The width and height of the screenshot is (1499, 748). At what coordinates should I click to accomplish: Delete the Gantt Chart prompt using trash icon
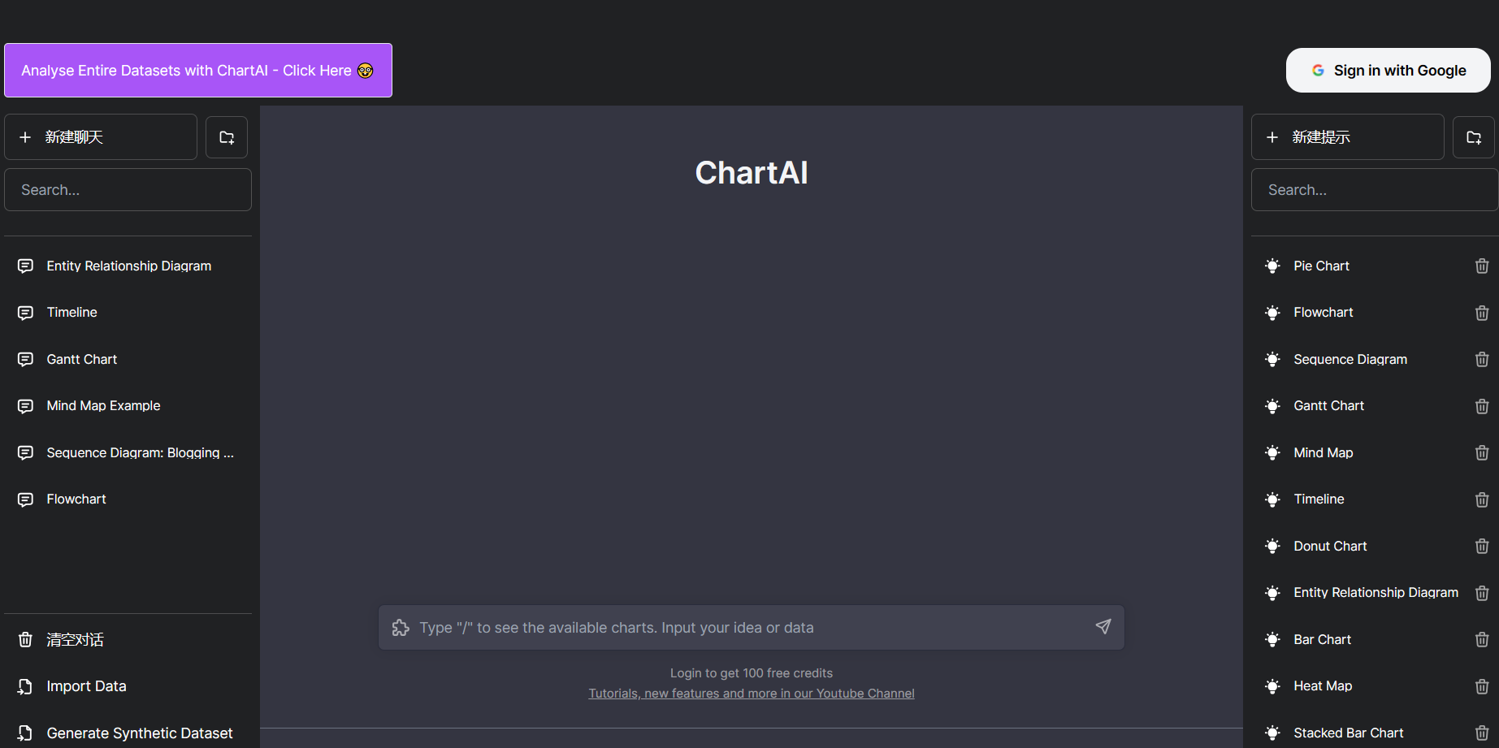pyautogui.click(x=1481, y=406)
